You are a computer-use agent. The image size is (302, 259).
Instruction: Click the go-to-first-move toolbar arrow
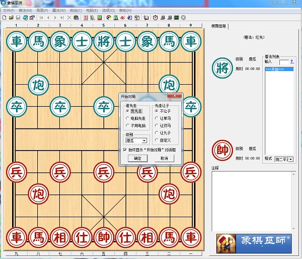point(40,18)
